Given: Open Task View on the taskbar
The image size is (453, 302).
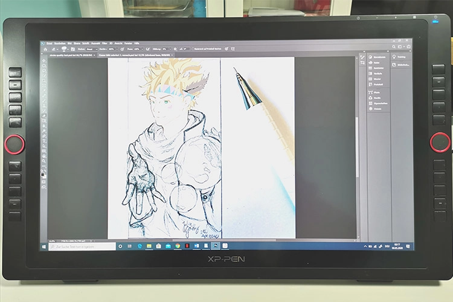Looking at the screenshot, I should (130, 246).
